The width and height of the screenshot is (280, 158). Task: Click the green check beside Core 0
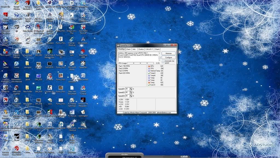point(149,85)
